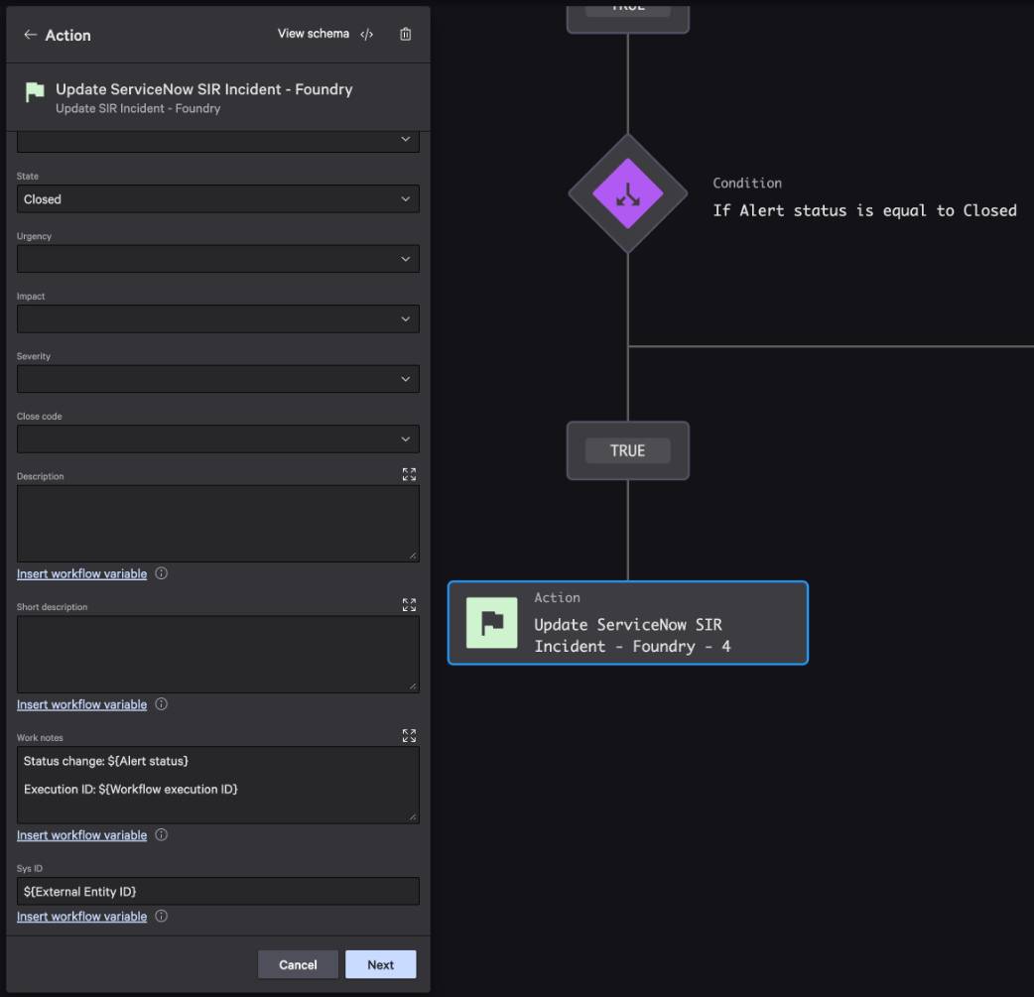Expand the Work notes field editor
Viewport: 1034px width, 997px height.
409,736
